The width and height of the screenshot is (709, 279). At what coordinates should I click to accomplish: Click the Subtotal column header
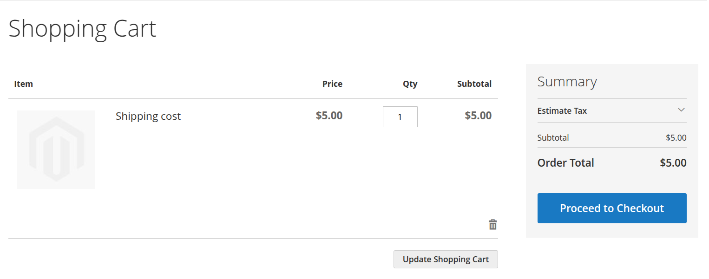coord(474,84)
